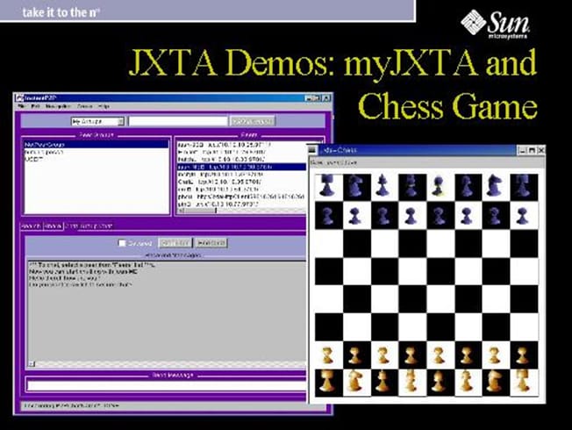Switch to the Share tab

click(54, 226)
